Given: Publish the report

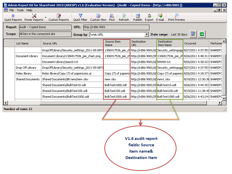Looking at the screenshot, I should (x=138, y=18).
